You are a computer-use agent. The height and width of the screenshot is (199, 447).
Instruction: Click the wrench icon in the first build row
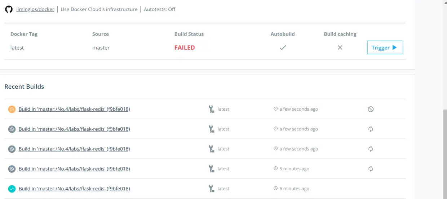(x=212, y=109)
